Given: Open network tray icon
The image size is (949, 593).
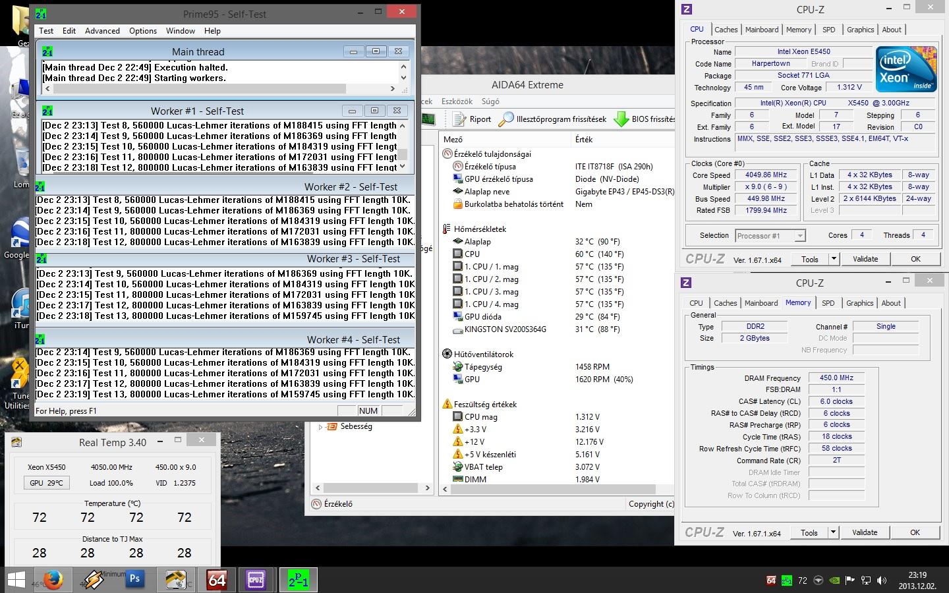Looking at the screenshot, I should point(865,580).
